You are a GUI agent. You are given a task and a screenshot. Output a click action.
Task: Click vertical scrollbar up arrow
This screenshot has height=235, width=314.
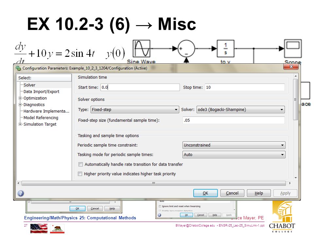[x=296, y=76]
